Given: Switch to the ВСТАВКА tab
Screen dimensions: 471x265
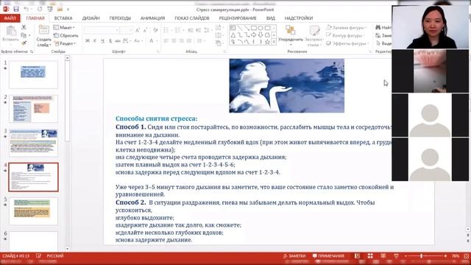Looking at the screenshot, I should pyautogui.click(x=63, y=18).
